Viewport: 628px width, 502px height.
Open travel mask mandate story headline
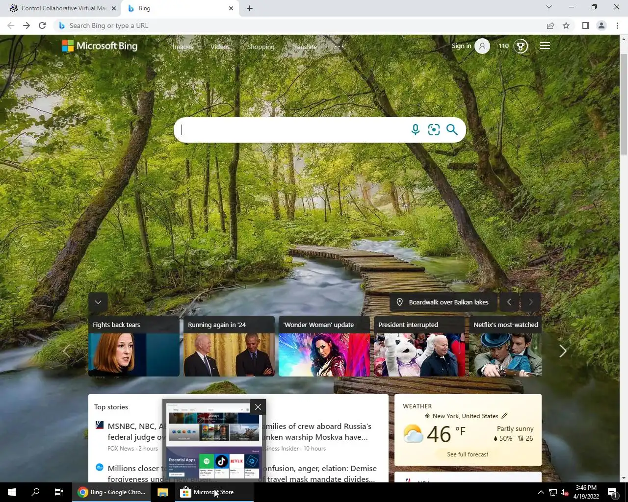320,474
